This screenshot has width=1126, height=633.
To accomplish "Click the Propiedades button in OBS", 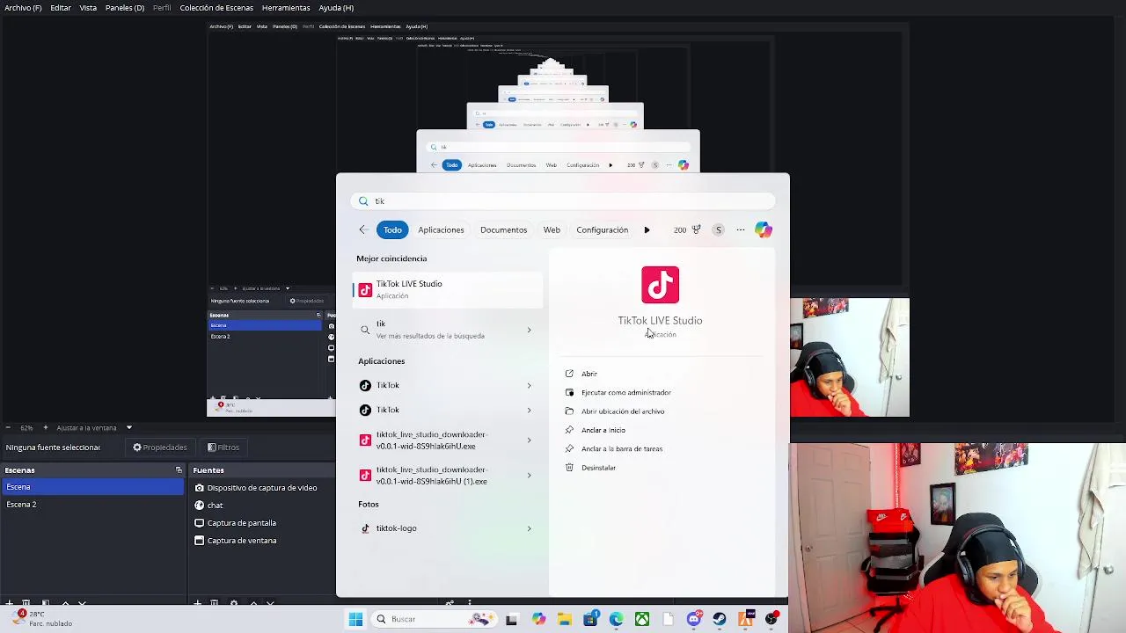I will pos(160,447).
